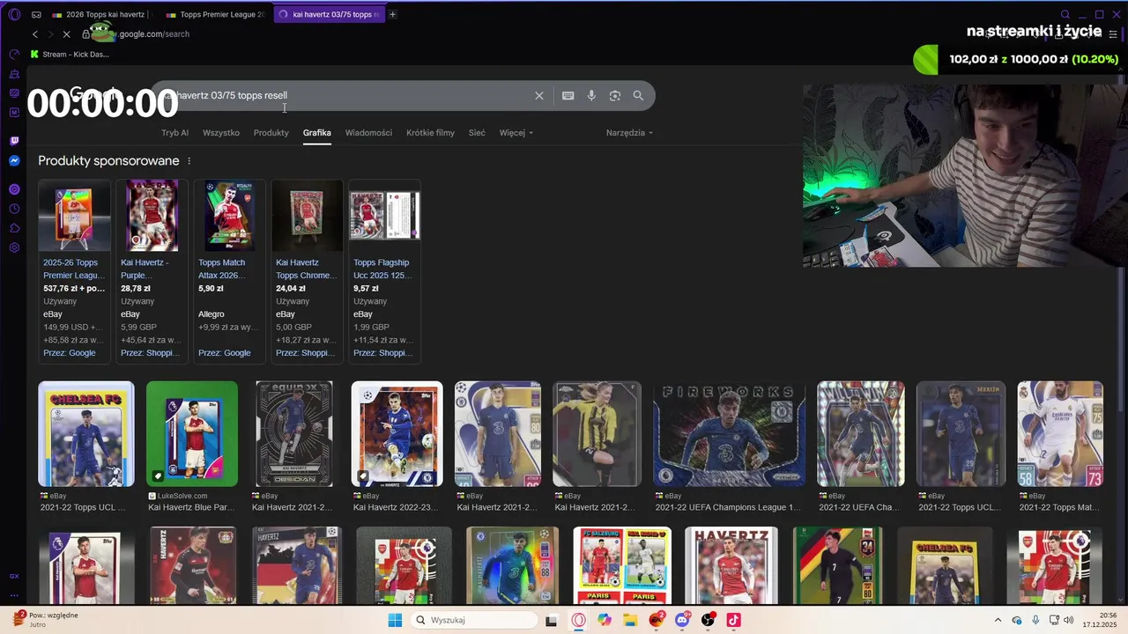Open Kai Havertz - Purple sponsored listing
The height and width of the screenshot is (634, 1128).
(x=152, y=271)
